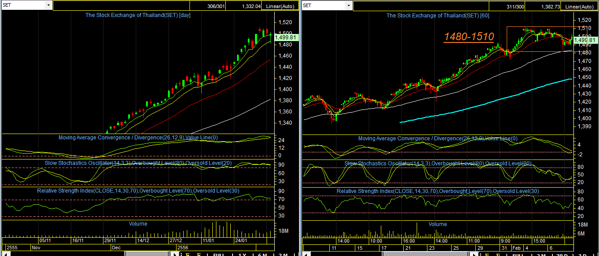The image size is (599, 256).
Task: Select the 6M range button under the daily chart
Action: click(x=263, y=255)
